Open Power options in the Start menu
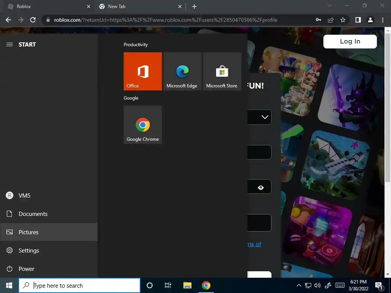The height and width of the screenshot is (293, 391). (48, 269)
